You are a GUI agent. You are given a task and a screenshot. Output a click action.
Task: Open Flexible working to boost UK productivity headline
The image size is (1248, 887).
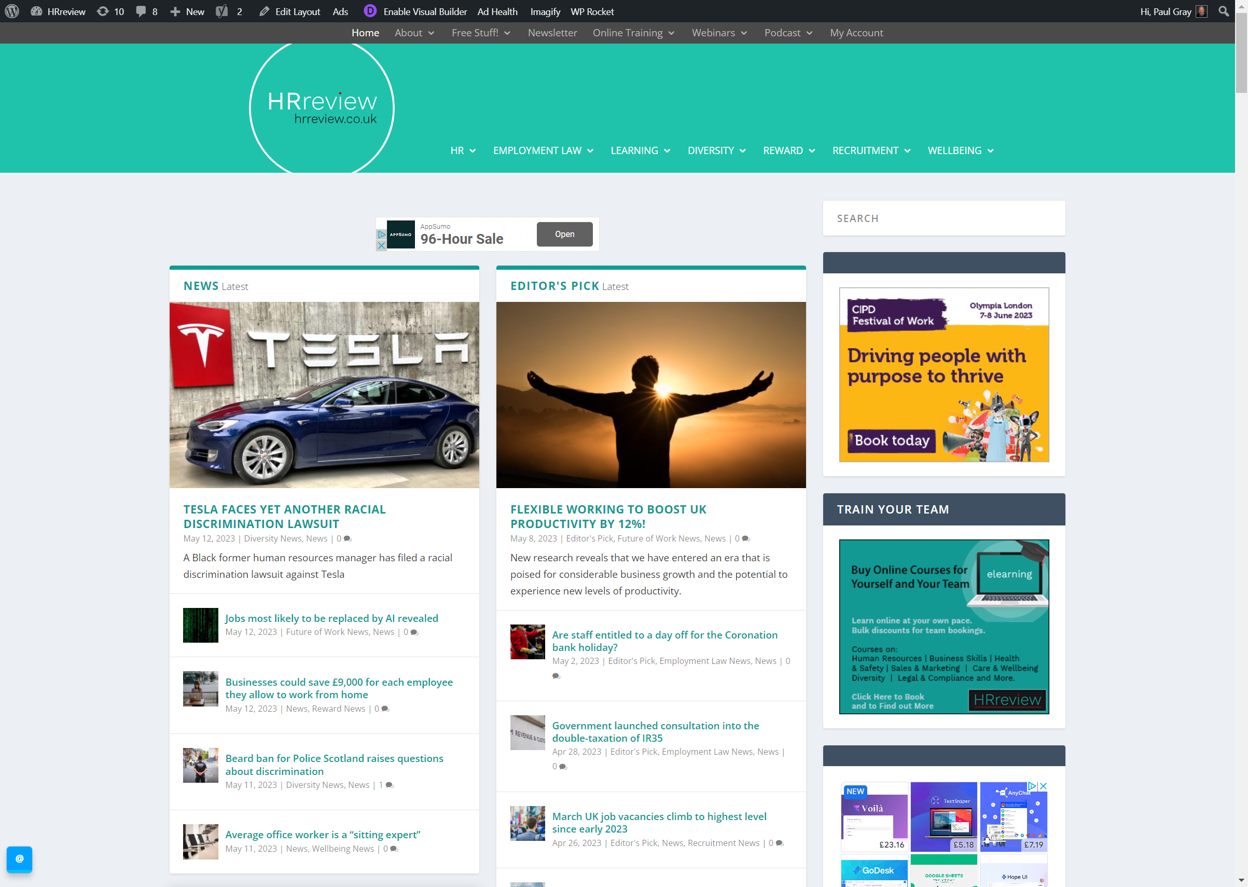click(608, 516)
